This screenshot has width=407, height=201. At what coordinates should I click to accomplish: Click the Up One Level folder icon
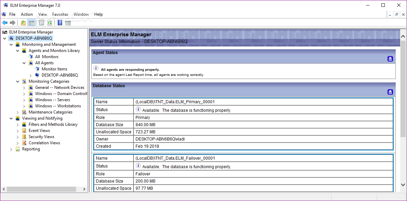[23, 23]
